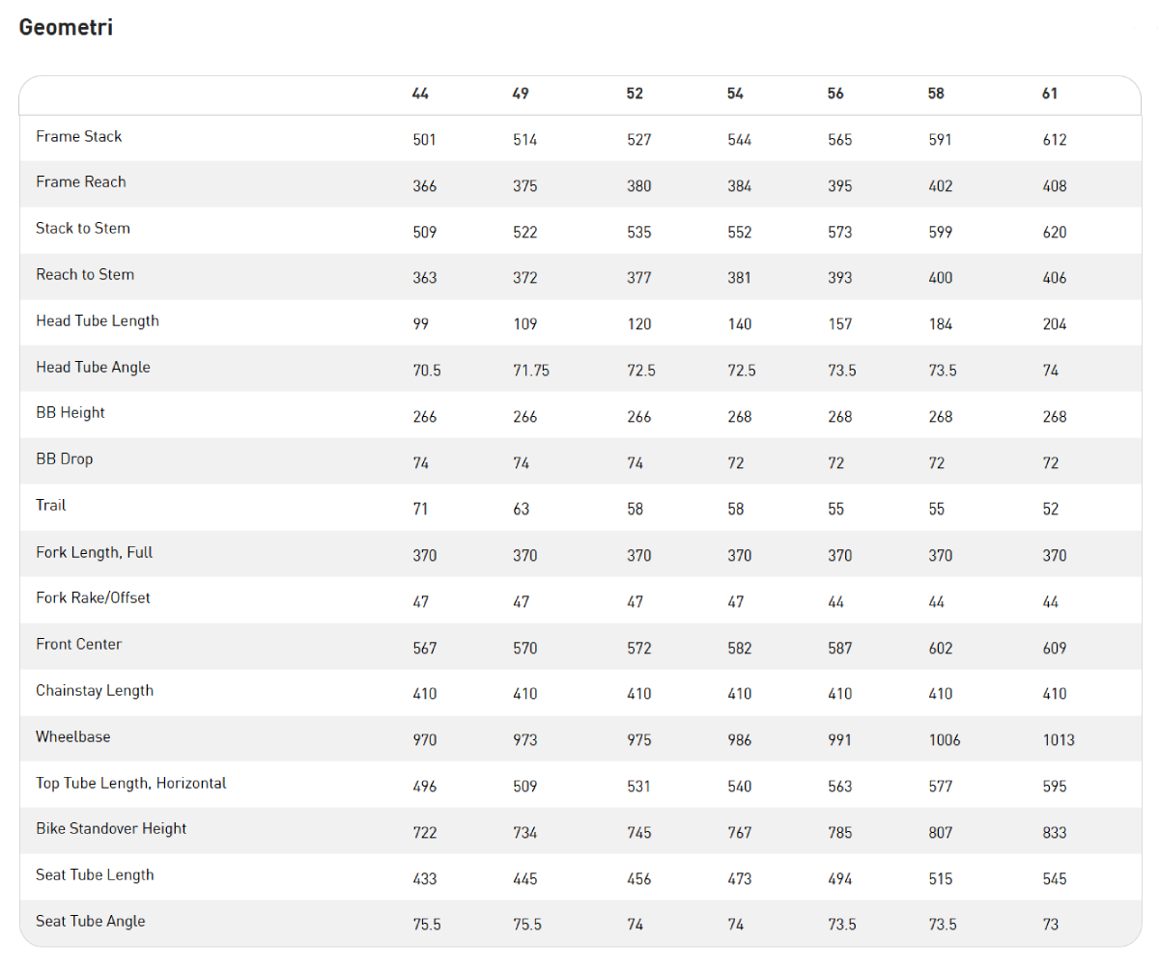Click the Trail value 71 for size 44
Viewport: 1159px width, 970px height.
tap(420, 509)
